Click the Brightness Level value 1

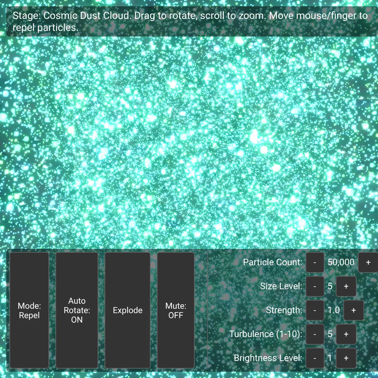[330, 358]
